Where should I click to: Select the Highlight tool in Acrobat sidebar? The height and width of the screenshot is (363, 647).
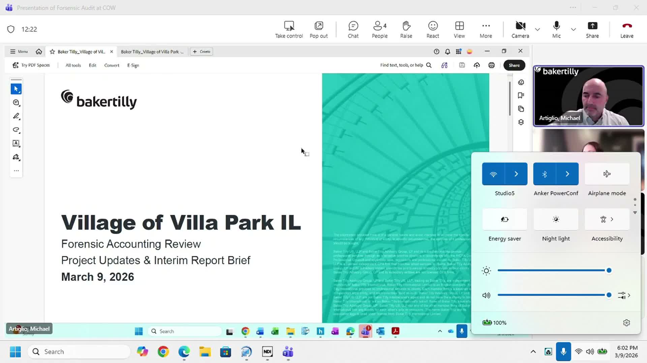coord(16,116)
